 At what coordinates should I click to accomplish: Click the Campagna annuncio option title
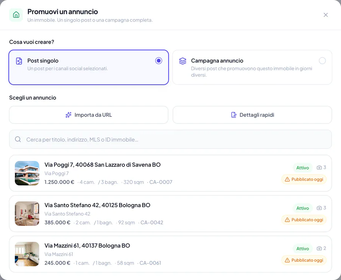[x=217, y=61]
